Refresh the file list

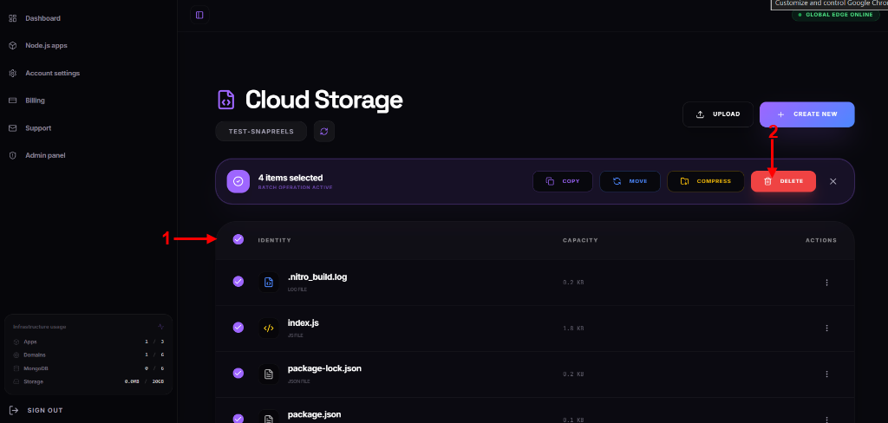(x=324, y=132)
